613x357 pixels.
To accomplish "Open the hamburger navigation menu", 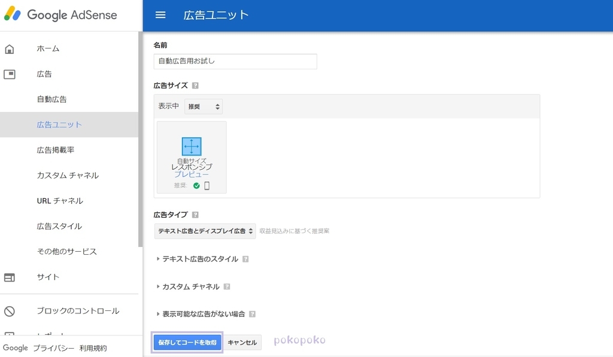I will click(160, 16).
